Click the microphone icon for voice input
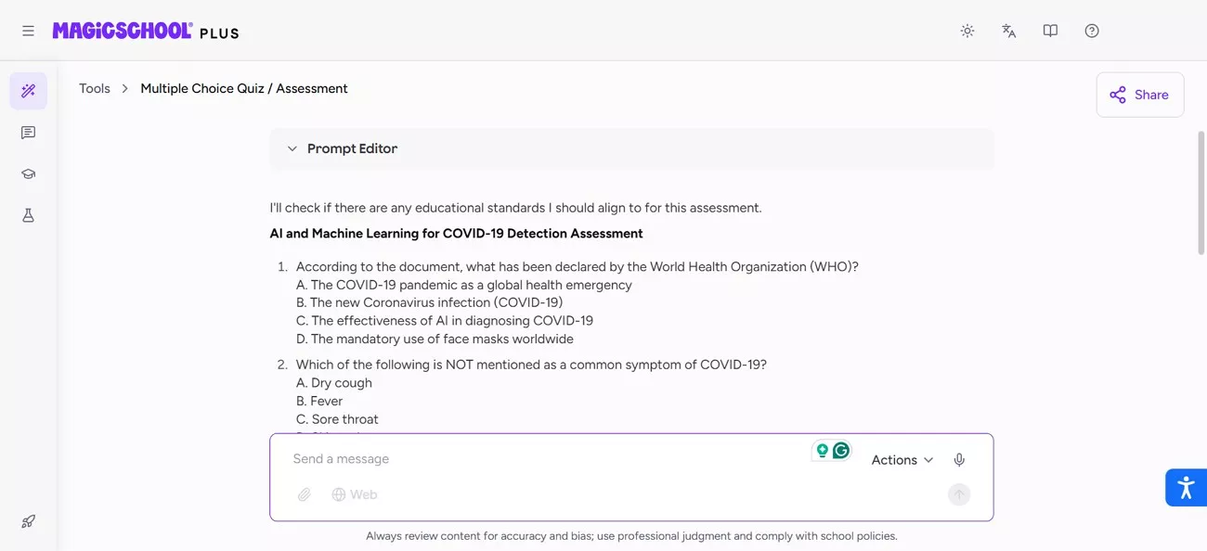Image resolution: width=1207 pixels, height=551 pixels. [x=959, y=458]
